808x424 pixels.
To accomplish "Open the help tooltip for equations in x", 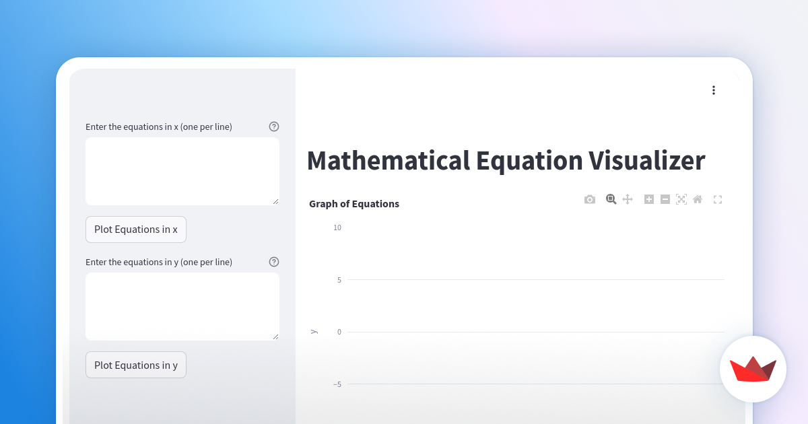I will coord(273,126).
